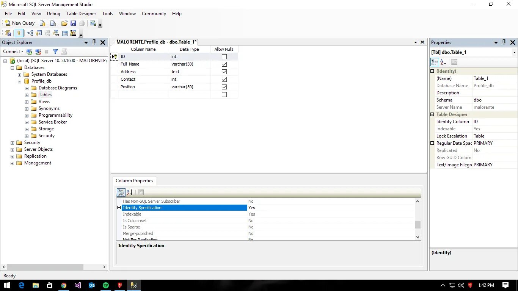Save the table with the floppy disk icon
Viewport: 518px width, 291px height.
coord(73,23)
